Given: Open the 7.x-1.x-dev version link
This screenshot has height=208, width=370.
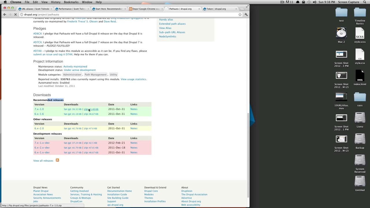Looking at the screenshot, I should point(42,143).
